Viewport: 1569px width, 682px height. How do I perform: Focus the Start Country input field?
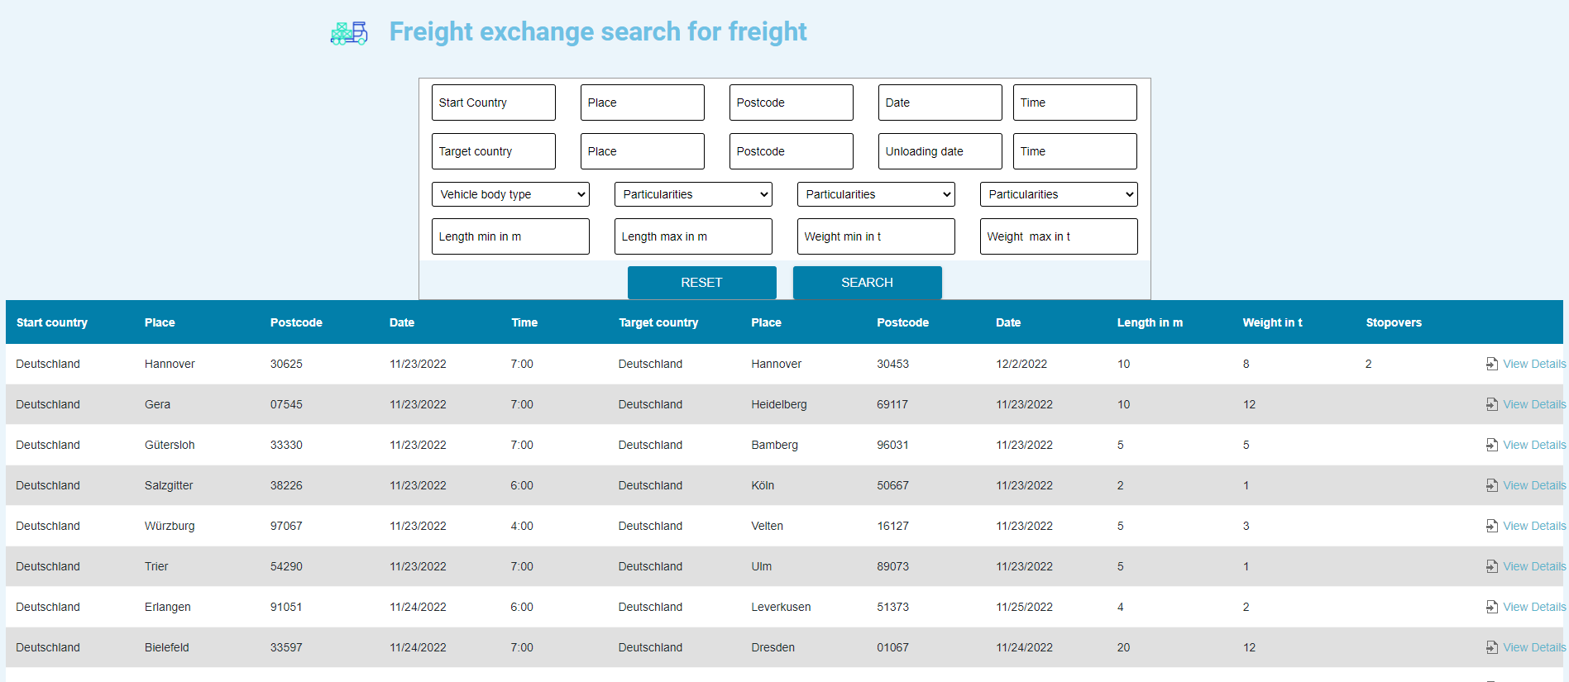tap(494, 103)
